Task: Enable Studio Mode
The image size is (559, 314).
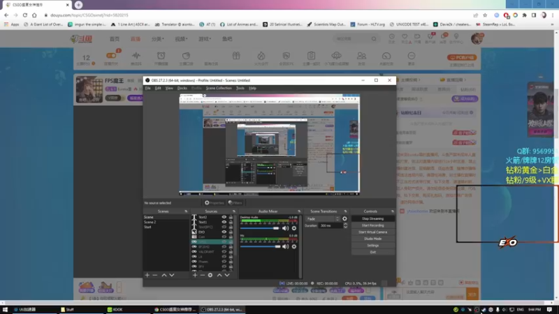Action: tap(373, 239)
